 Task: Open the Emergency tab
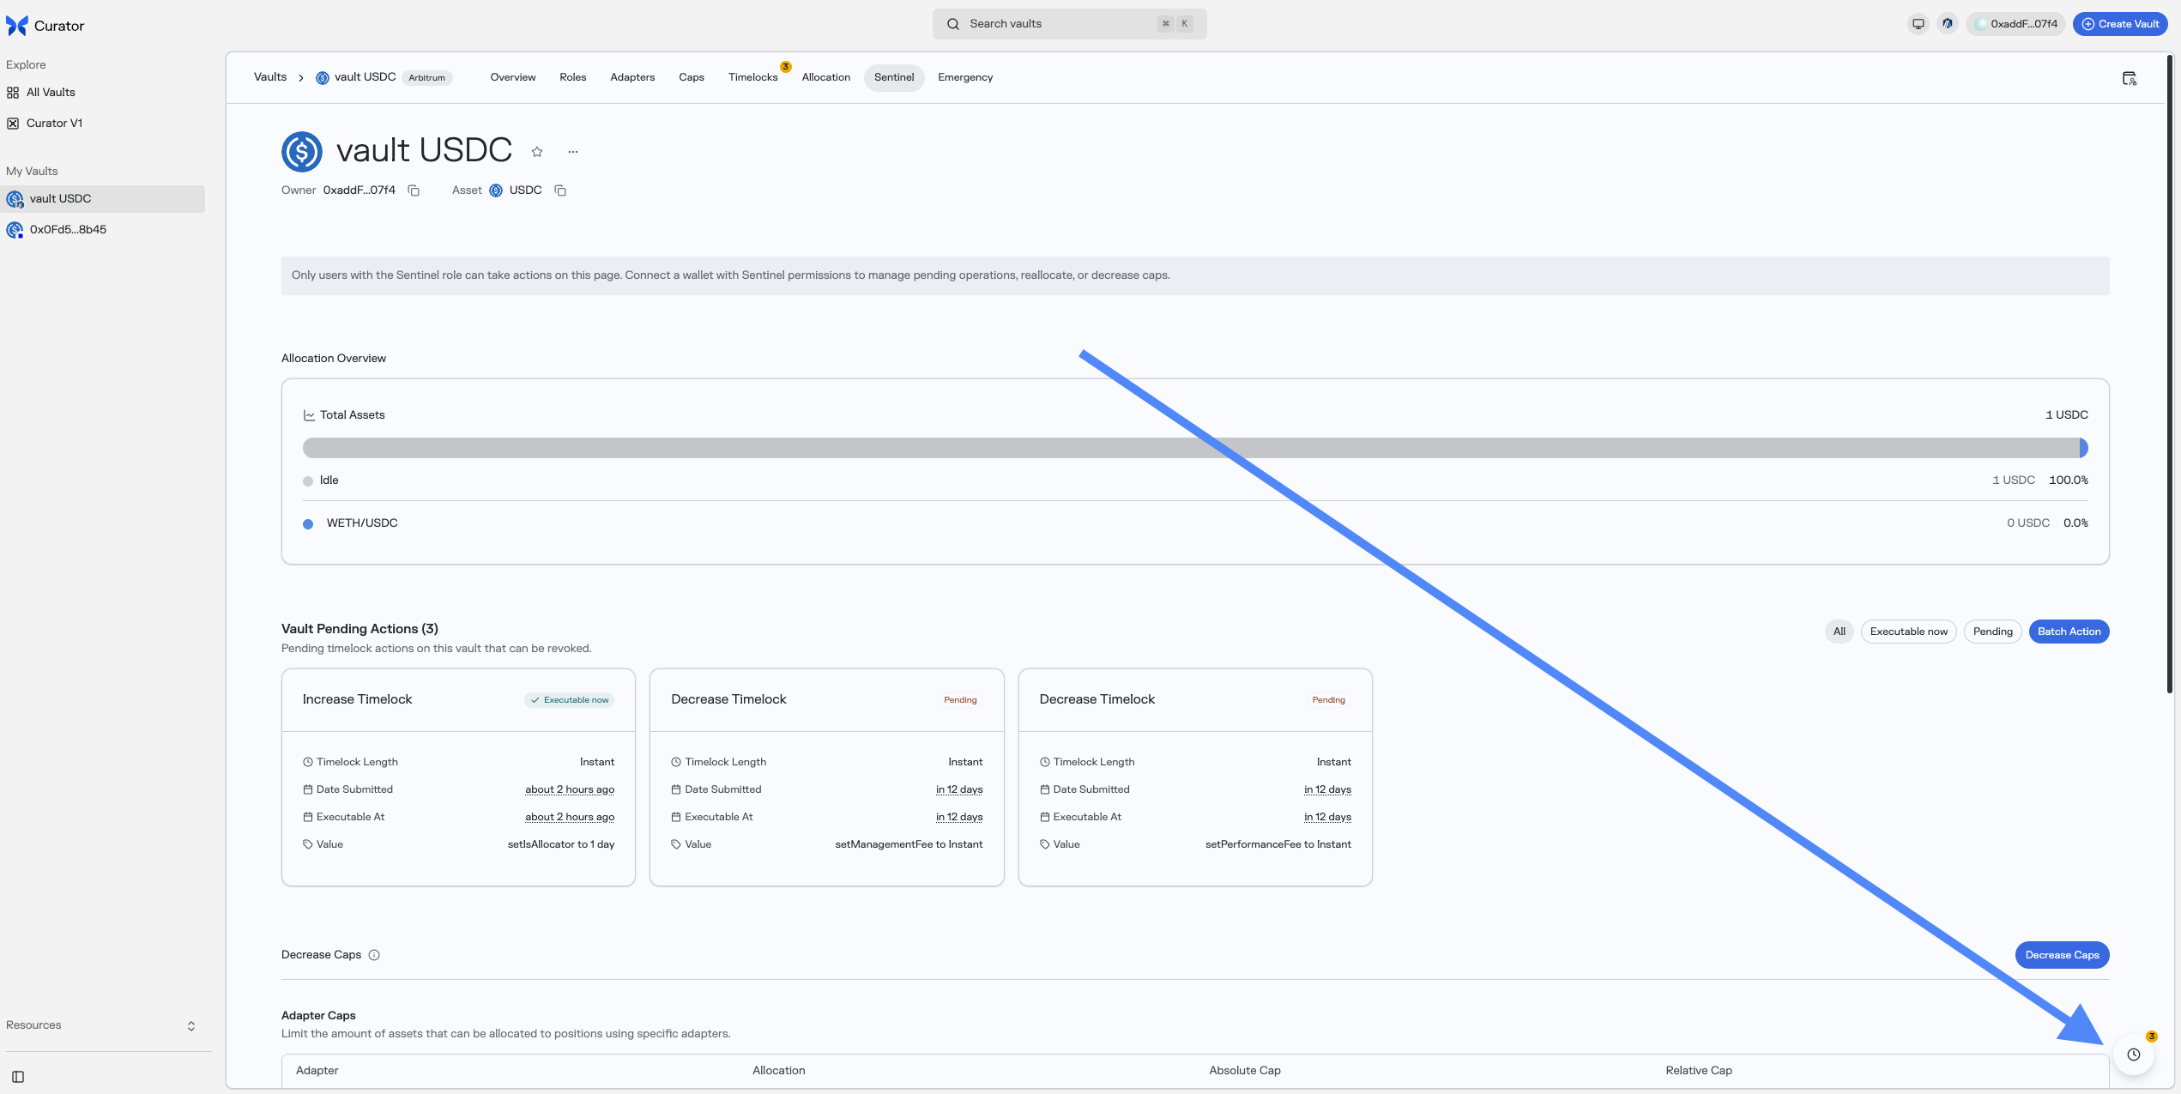965,77
